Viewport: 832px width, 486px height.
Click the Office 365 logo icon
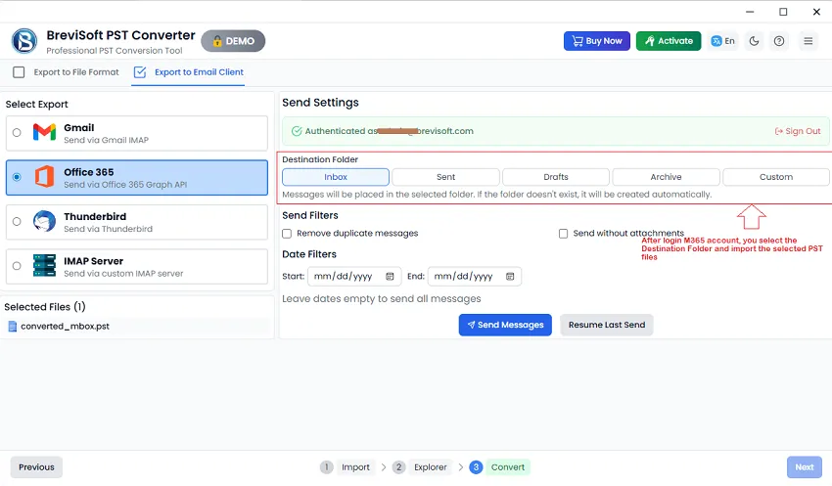coord(45,176)
